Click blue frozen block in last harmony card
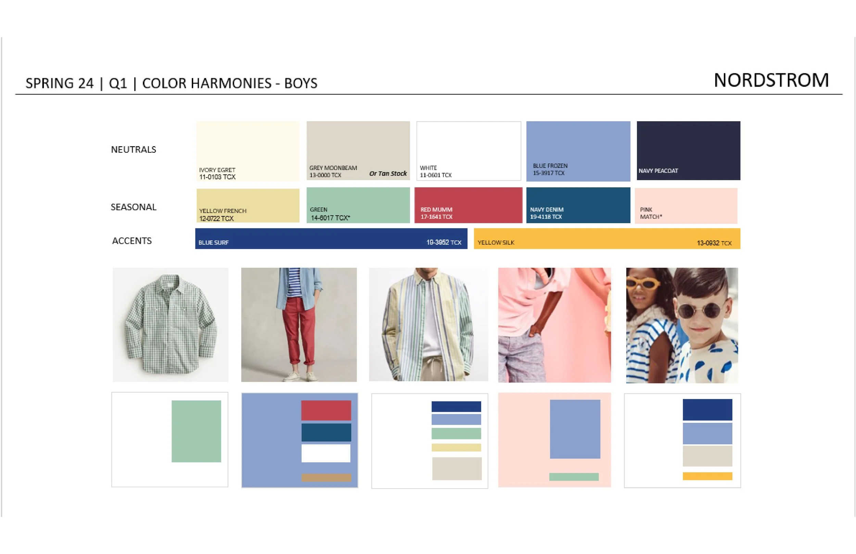This screenshot has height=554, width=856. [707, 433]
